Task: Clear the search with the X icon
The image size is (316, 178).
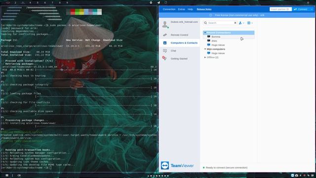Action: (x=235, y=23)
